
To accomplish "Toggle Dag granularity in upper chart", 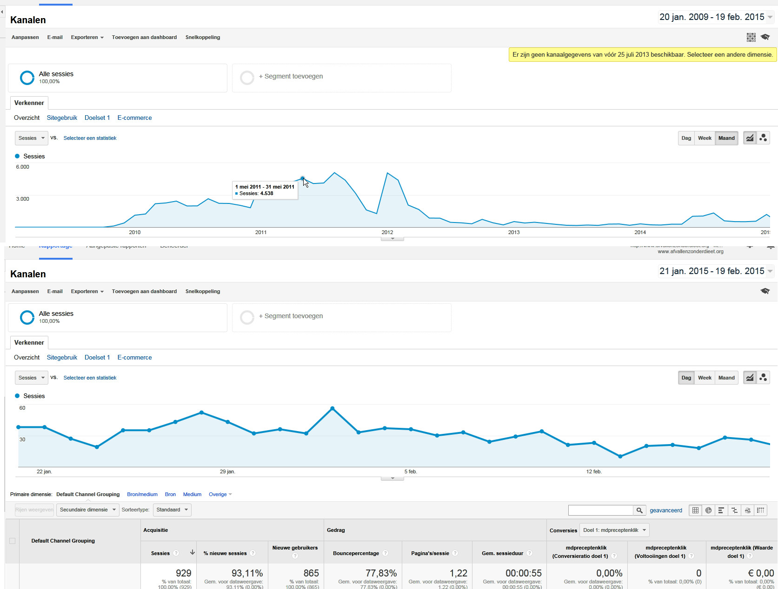I will [686, 138].
